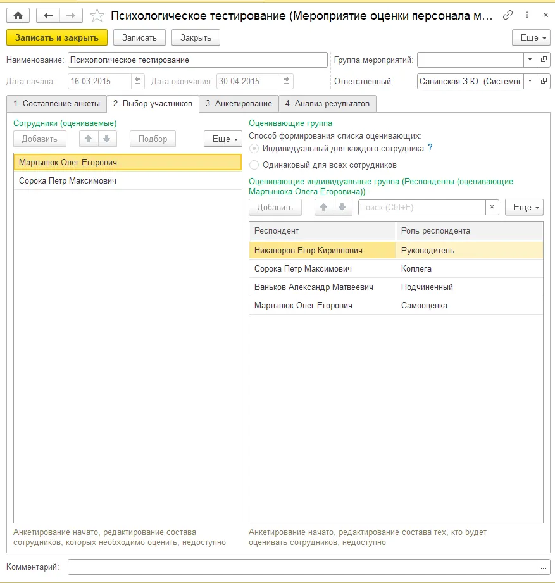Add to favorites star icon
The height and width of the screenshot is (583, 555).
[x=97, y=16]
